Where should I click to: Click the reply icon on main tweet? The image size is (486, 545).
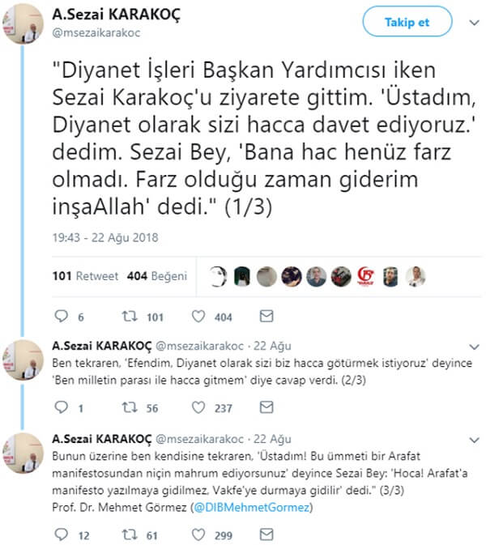(x=62, y=316)
